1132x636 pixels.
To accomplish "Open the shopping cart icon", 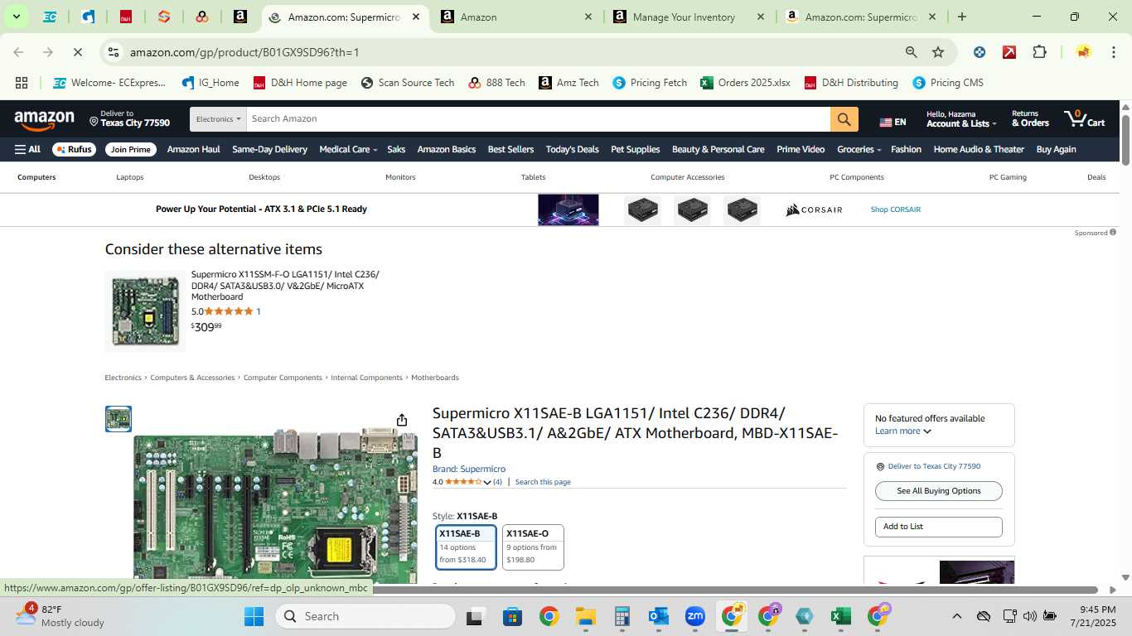I will pyautogui.click(x=1085, y=118).
